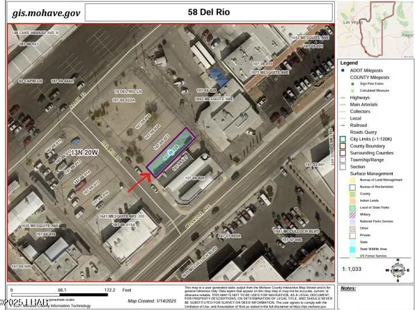This screenshot has width=415, height=310.
Task: Click the Las Vegas overview map thumbnail
Action: [x=375, y=29]
